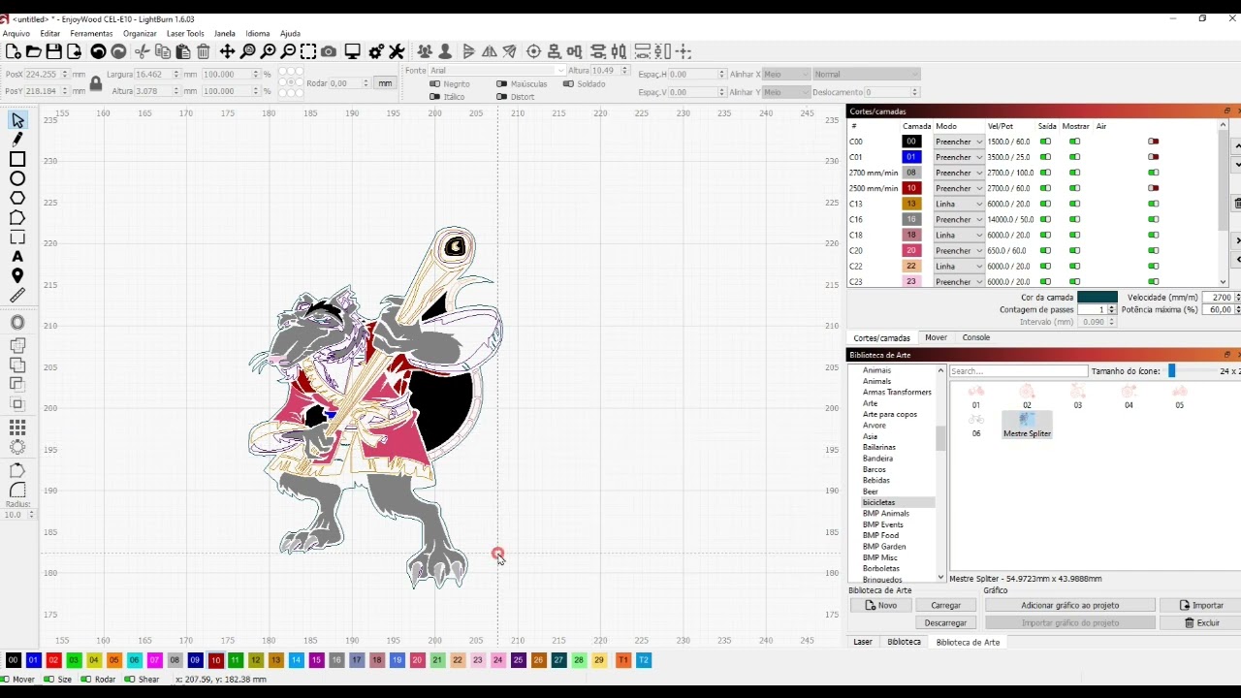The image size is (1241, 698).
Task: Open the Modo dropdown for layer C16
Action: pos(959,219)
